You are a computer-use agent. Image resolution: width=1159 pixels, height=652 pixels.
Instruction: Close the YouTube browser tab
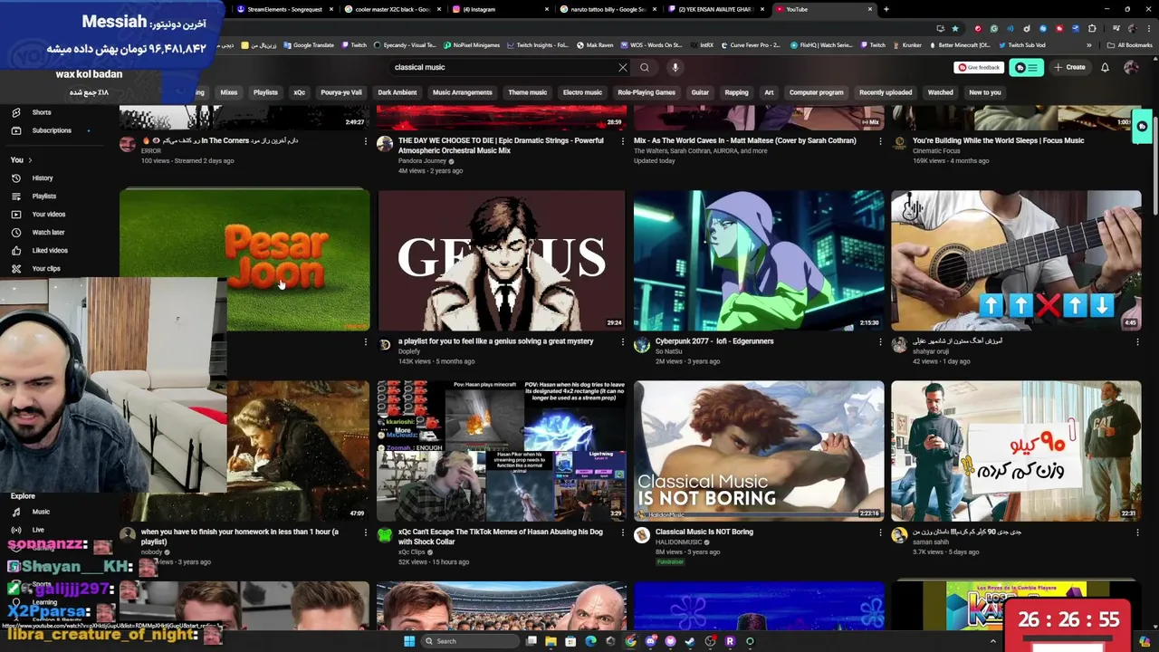tap(870, 9)
